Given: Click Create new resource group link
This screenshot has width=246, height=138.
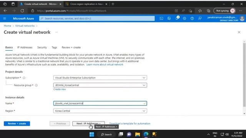Looking at the screenshot, I should point(60,89).
